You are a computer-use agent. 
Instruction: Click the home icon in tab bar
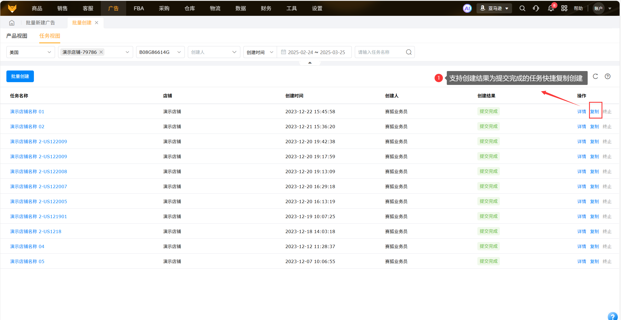pos(12,23)
